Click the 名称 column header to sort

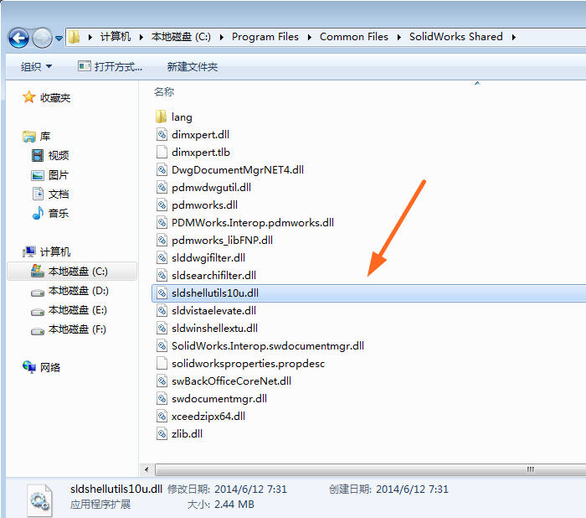point(164,91)
